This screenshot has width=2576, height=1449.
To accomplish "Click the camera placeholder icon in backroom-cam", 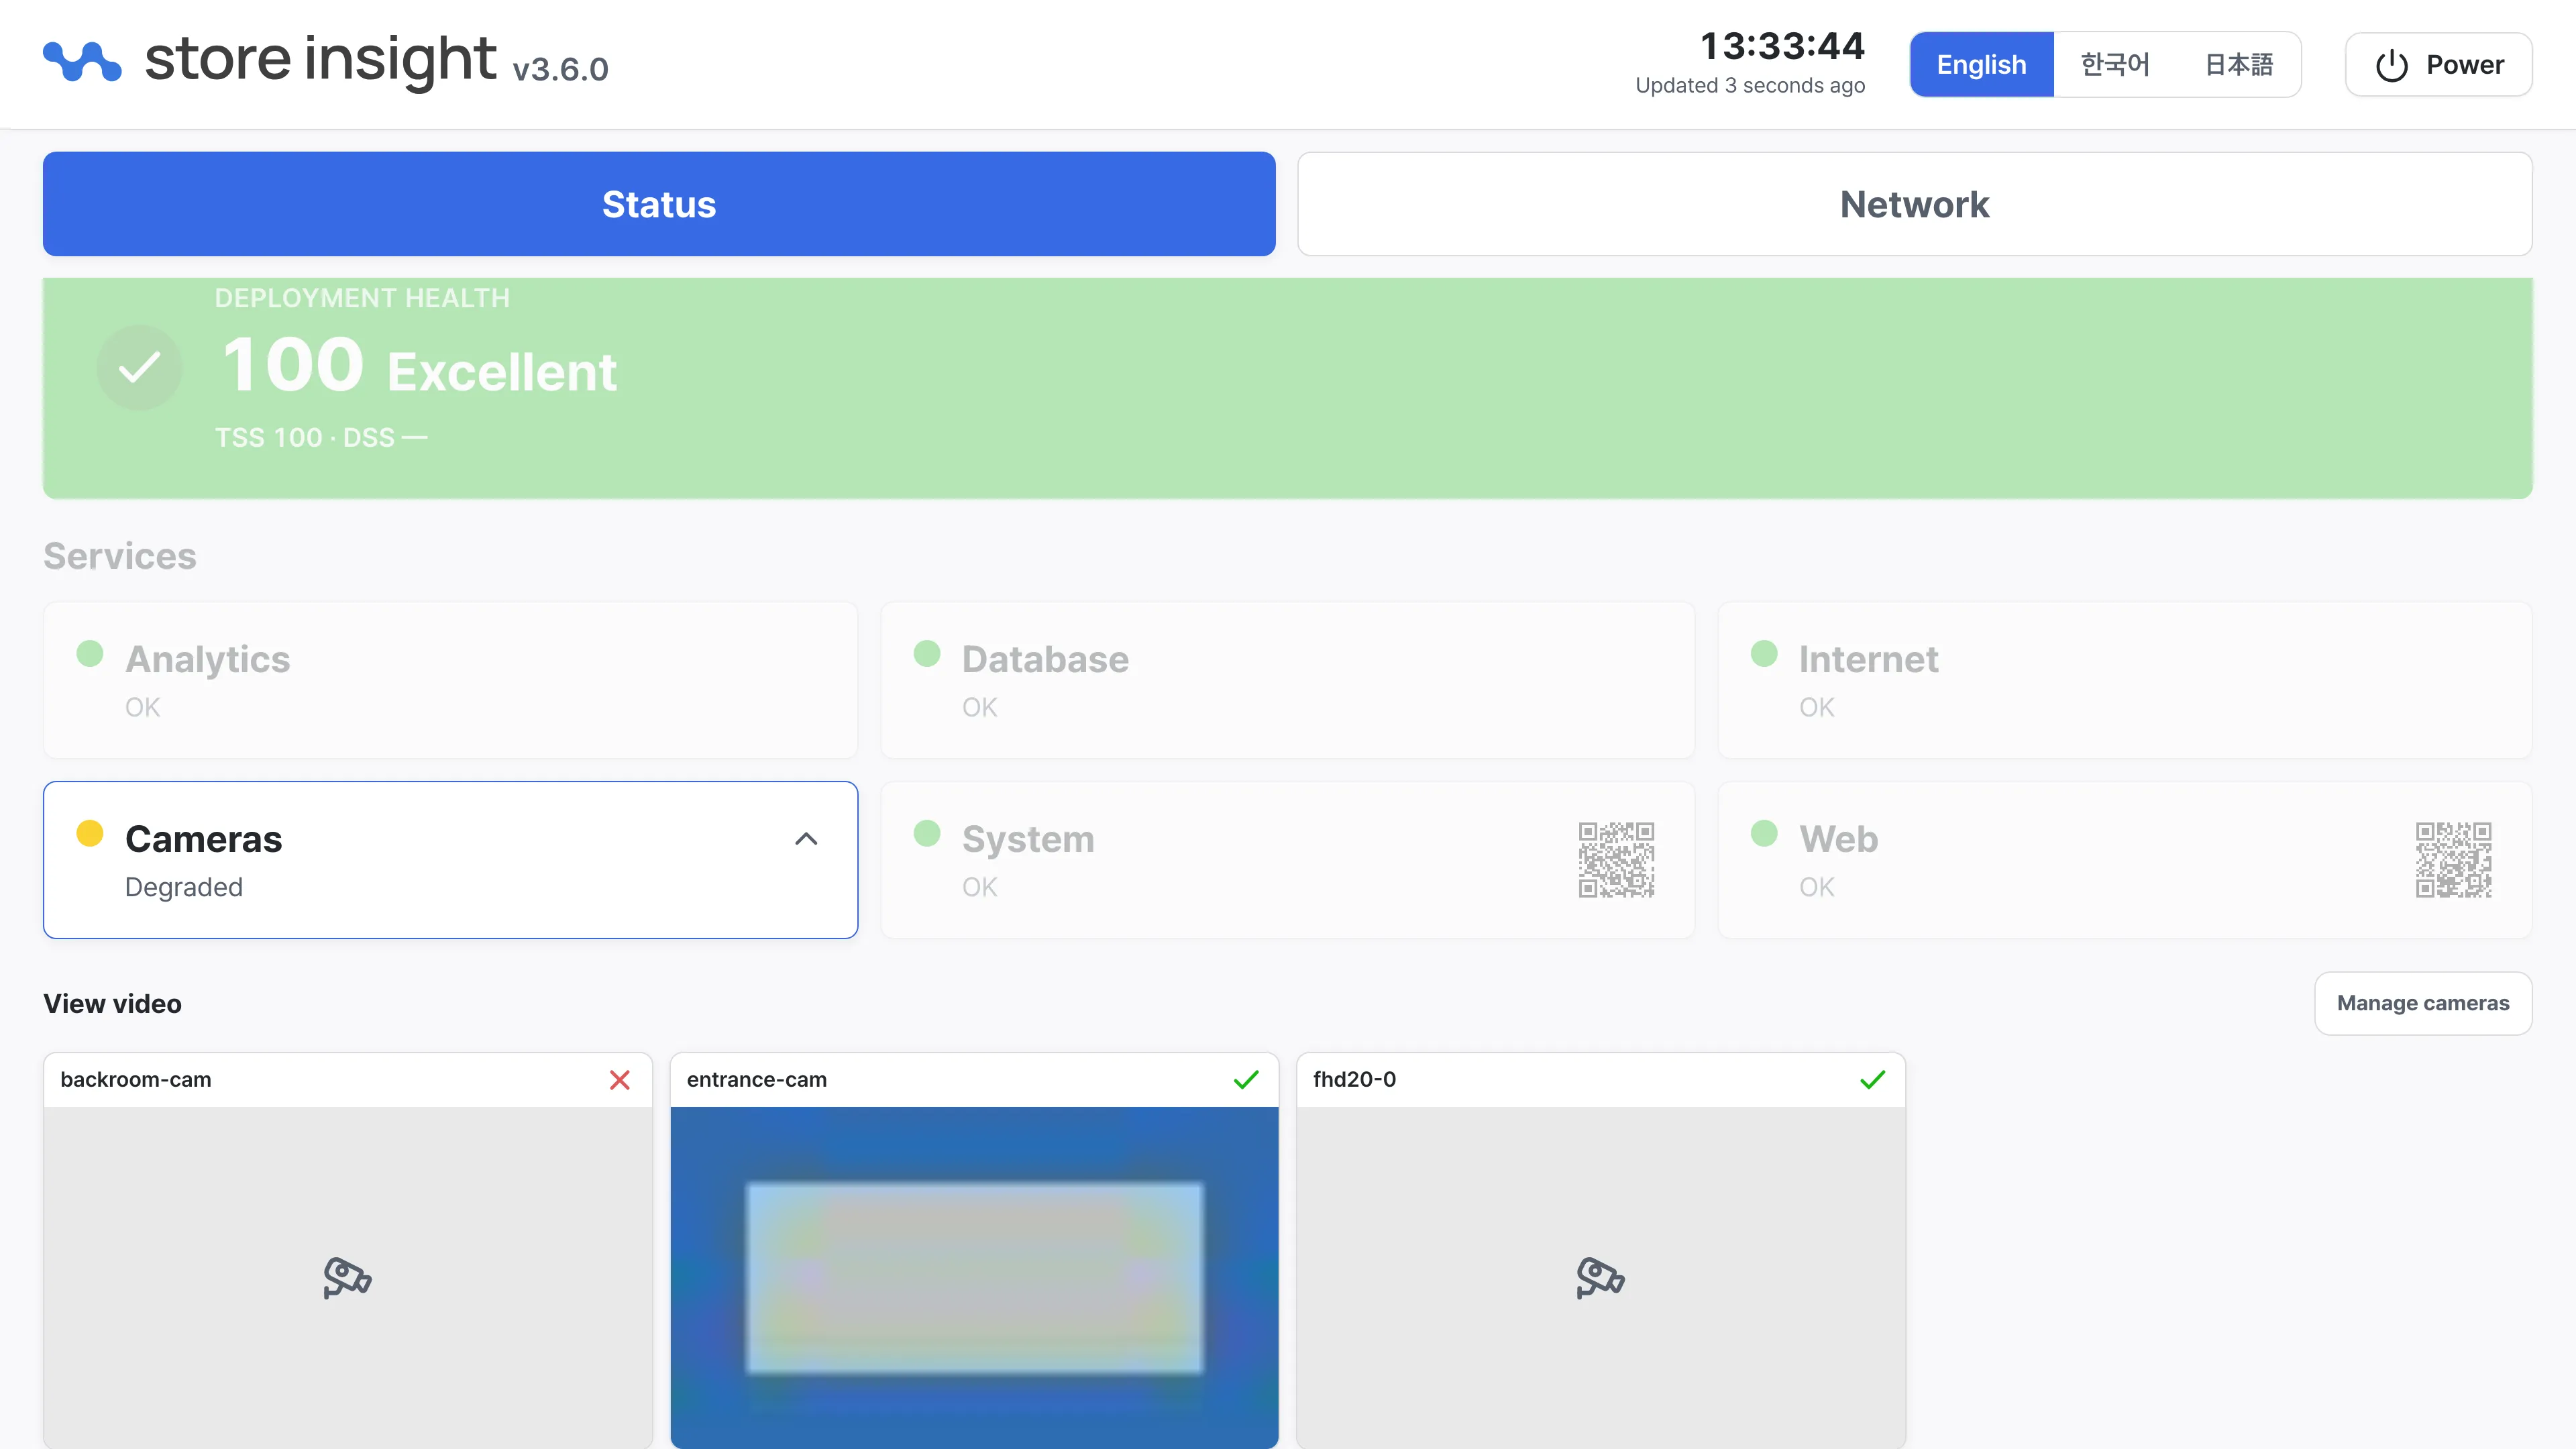I will point(347,1277).
